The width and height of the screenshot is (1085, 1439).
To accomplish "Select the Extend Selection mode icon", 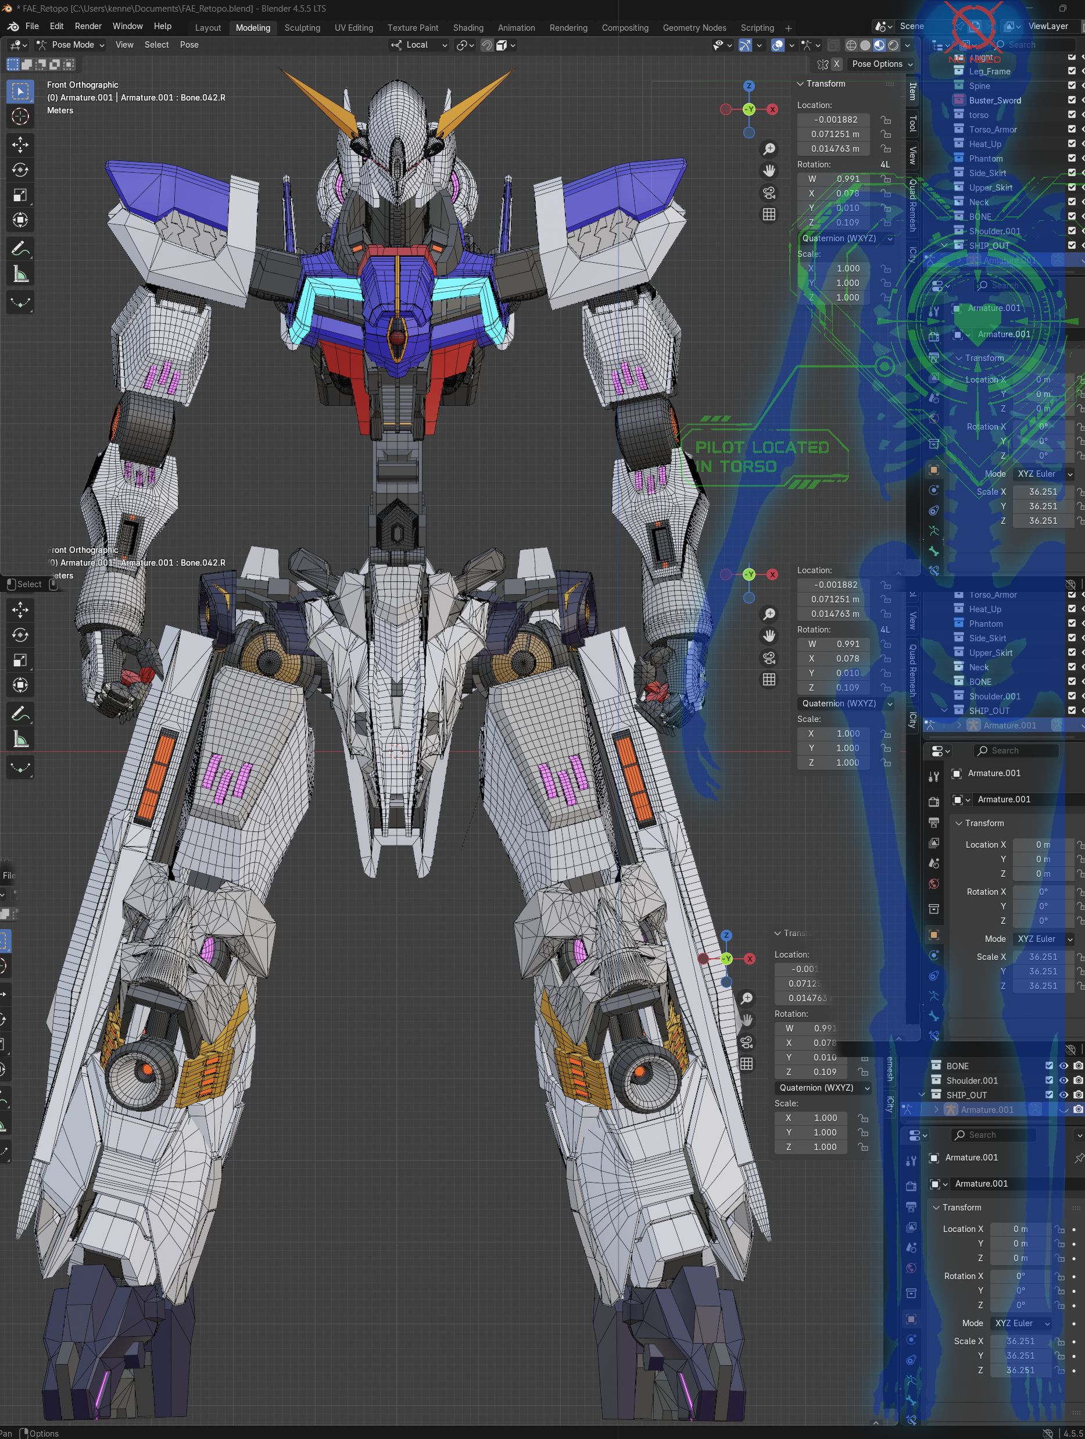I will point(27,65).
